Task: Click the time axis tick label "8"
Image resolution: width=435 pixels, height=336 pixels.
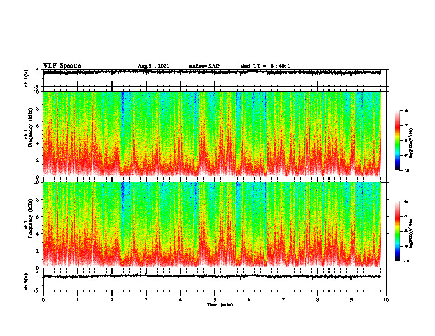Action: click(317, 300)
